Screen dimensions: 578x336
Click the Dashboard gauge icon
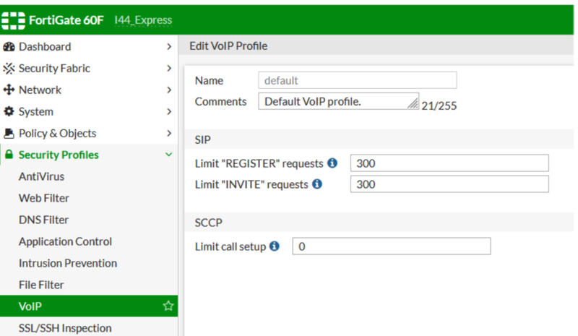tap(9, 47)
